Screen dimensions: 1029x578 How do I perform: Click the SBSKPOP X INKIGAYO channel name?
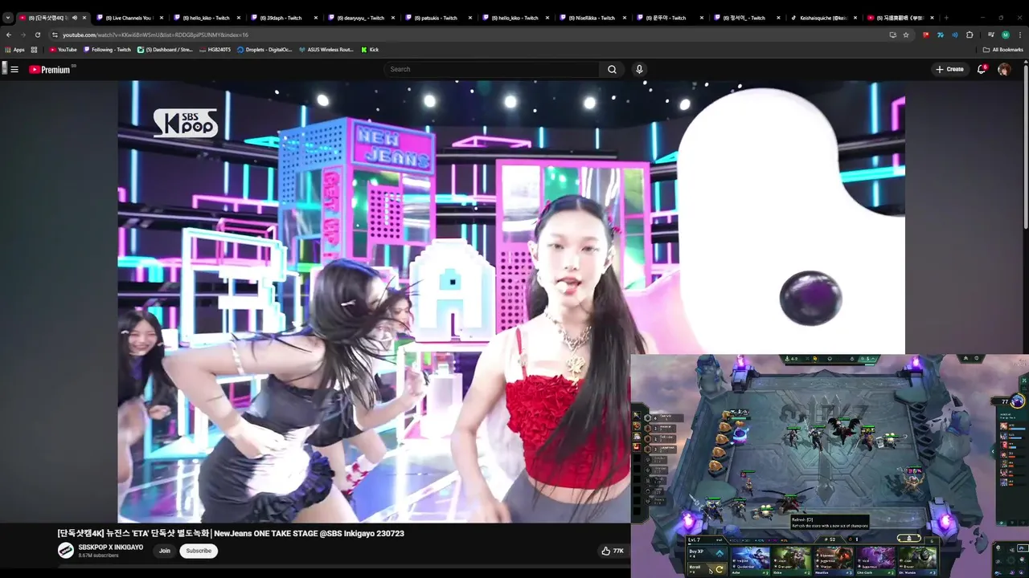pyautogui.click(x=110, y=547)
